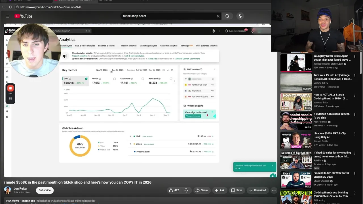Open the YouTube guide hamburger menu
This screenshot has width=363, height=204.
point(8,16)
